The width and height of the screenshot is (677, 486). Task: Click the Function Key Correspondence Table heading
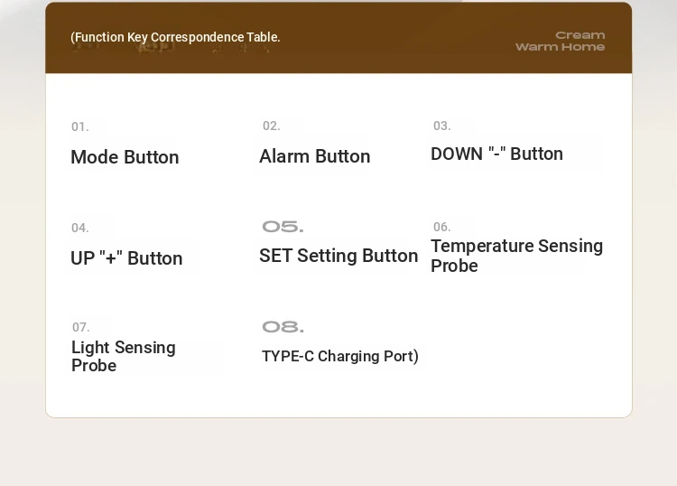tap(175, 37)
